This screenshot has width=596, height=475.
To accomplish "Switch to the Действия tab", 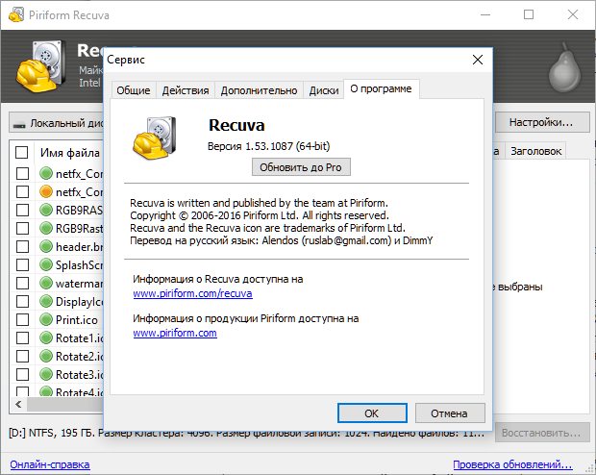I will 186,90.
